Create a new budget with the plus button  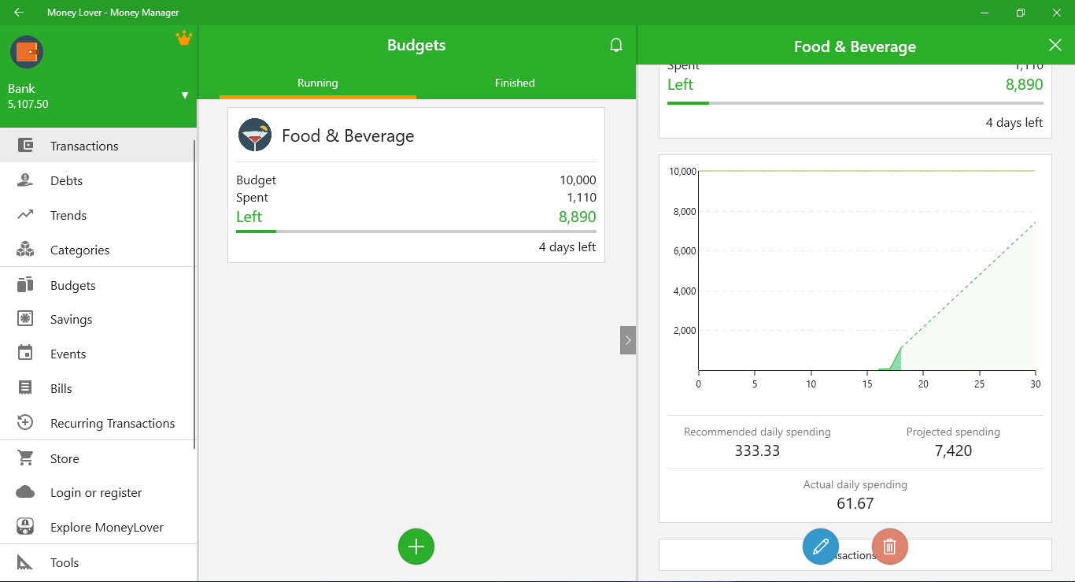(x=416, y=546)
